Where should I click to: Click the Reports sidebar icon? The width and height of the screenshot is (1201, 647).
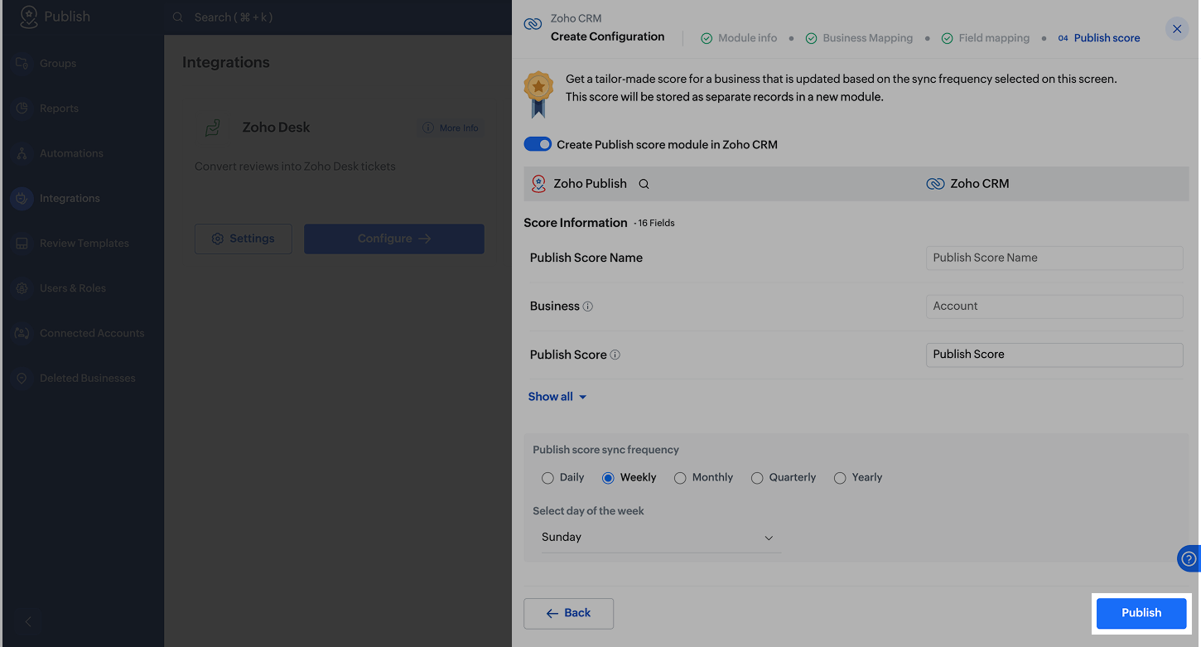[22, 109]
